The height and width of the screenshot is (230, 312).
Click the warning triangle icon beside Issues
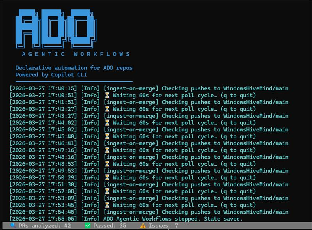coord(143,226)
